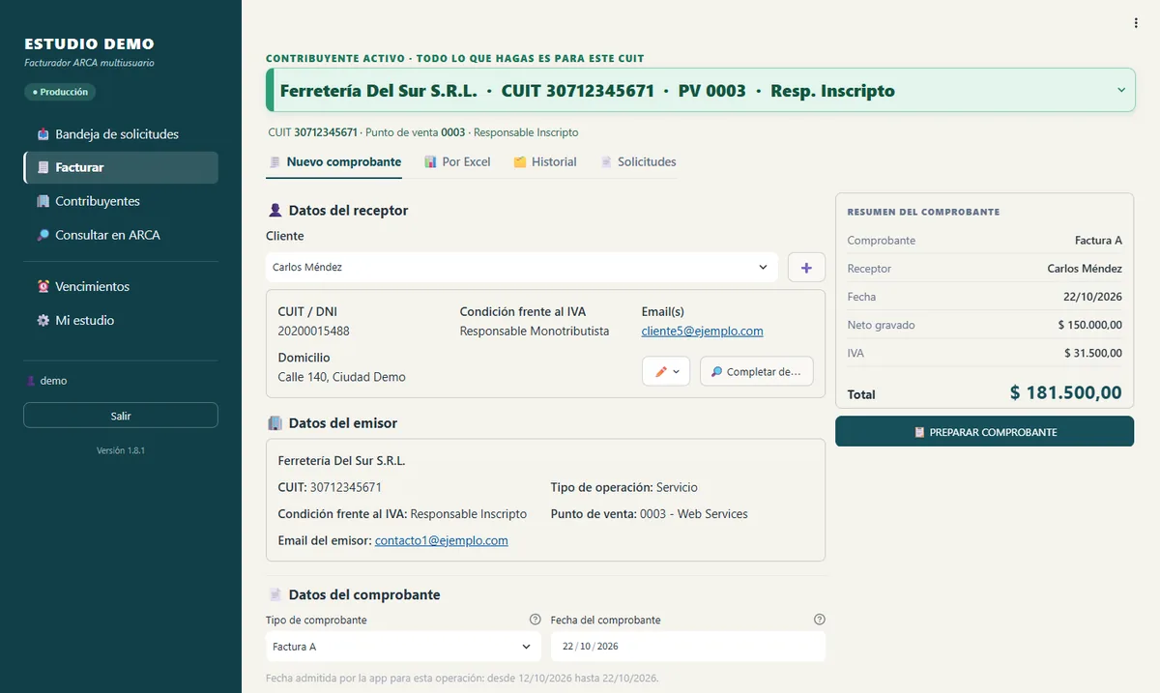This screenshot has width=1160, height=693.
Task: Click the Datos del comprobante page icon
Action: [x=275, y=594]
